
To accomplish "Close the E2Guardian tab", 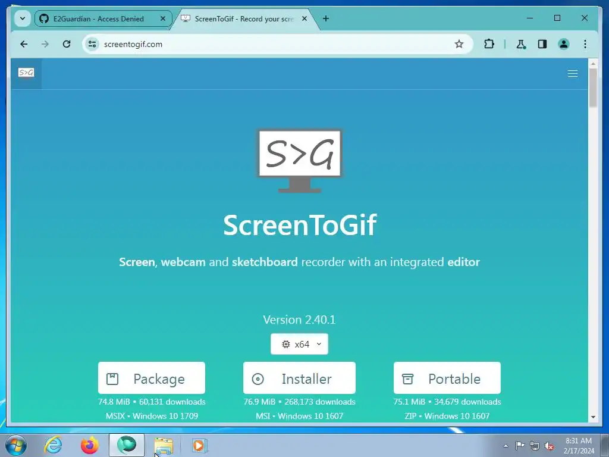I will (163, 18).
